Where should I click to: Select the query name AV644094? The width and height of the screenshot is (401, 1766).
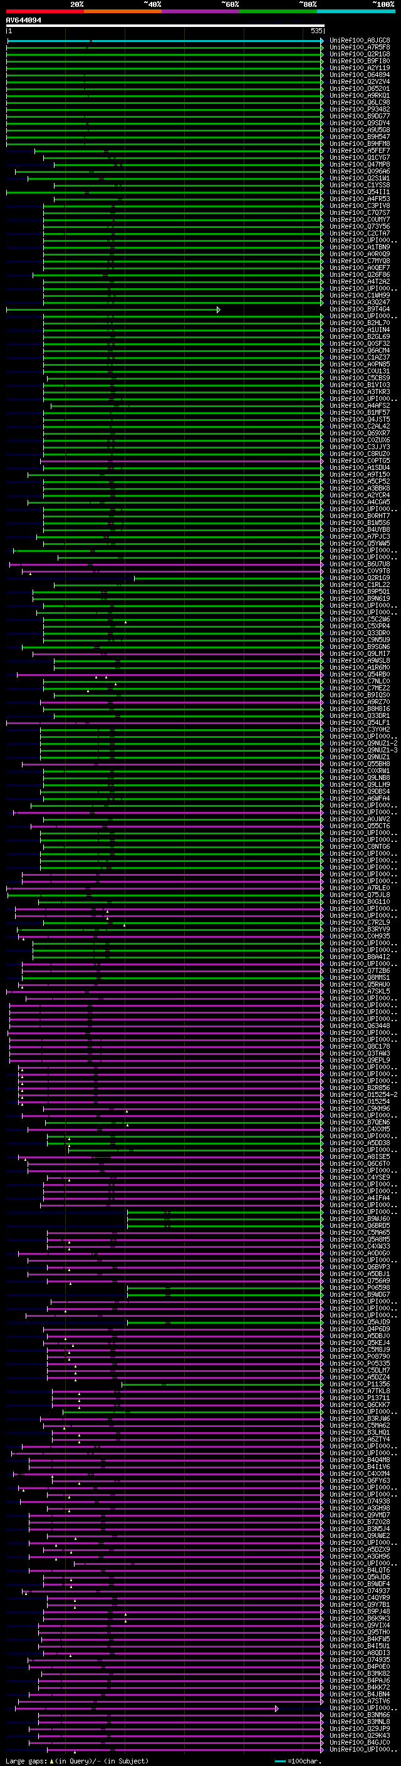23,21
